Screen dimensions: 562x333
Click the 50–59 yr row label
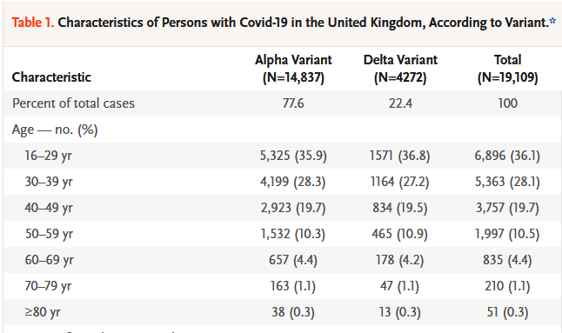coord(49,234)
